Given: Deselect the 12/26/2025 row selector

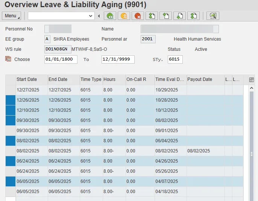Looking at the screenshot, I should click(11, 100).
